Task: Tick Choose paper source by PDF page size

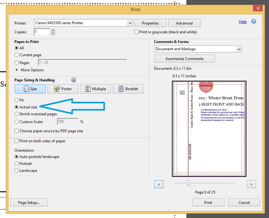Action: pos(16,131)
